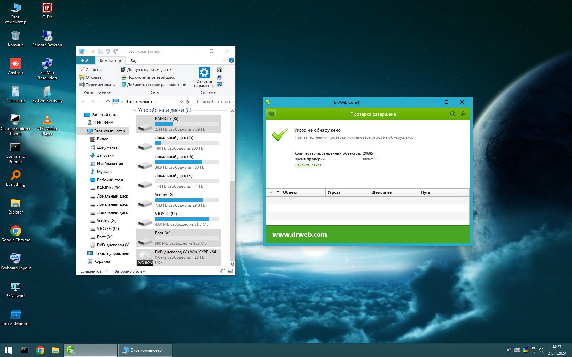Expand the Map network drive dropdown
This screenshot has height=357, width=572.
coord(177,77)
